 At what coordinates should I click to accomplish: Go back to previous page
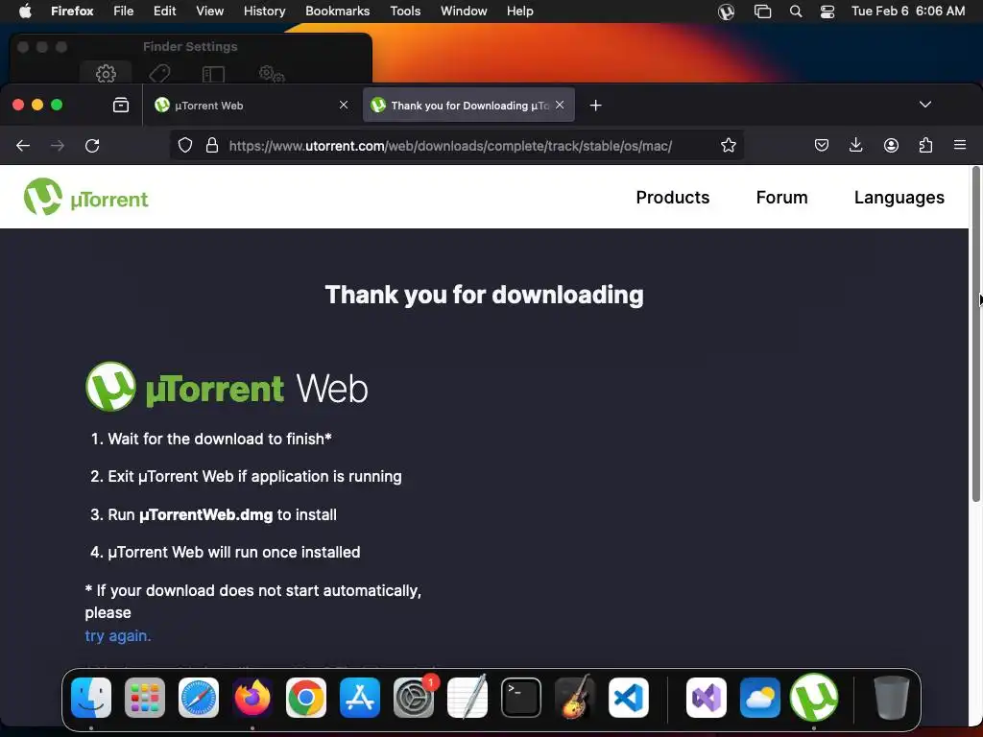23,146
